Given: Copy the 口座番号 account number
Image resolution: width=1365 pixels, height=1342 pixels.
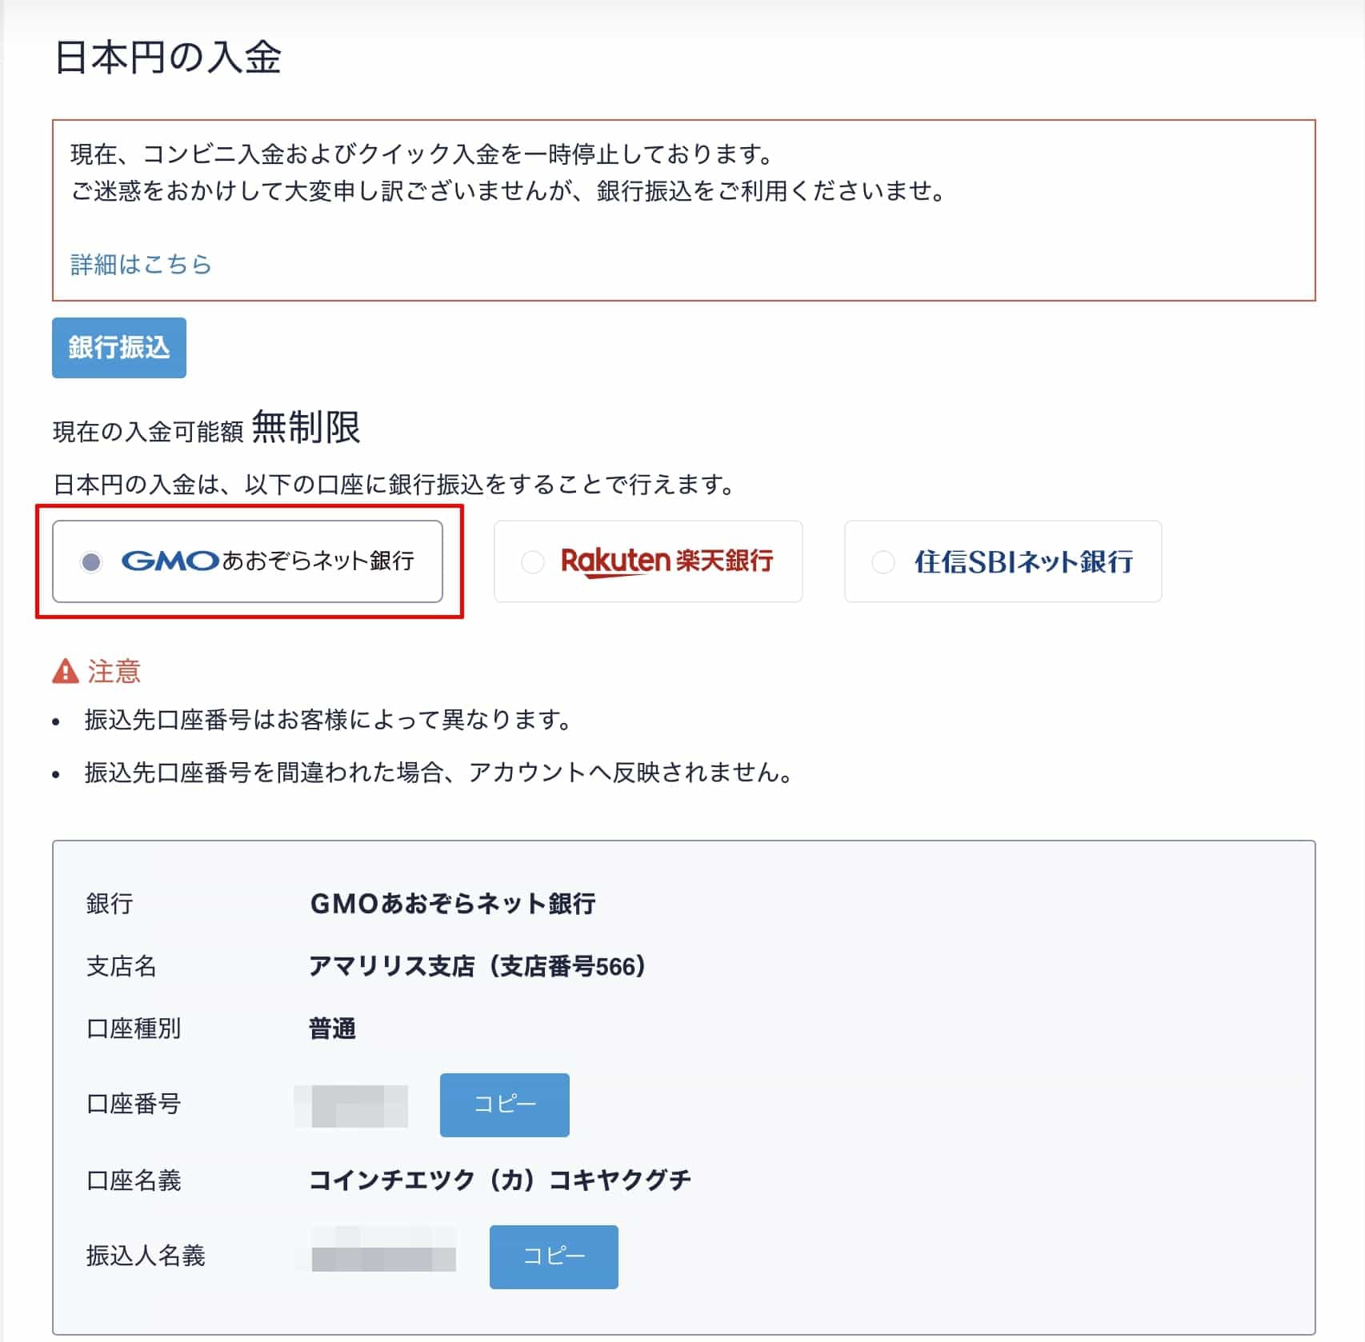Looking at the screenshot, I should [503, 1105].
